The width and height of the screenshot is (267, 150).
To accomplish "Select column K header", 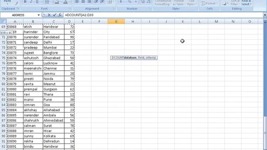I will point(183,21).
